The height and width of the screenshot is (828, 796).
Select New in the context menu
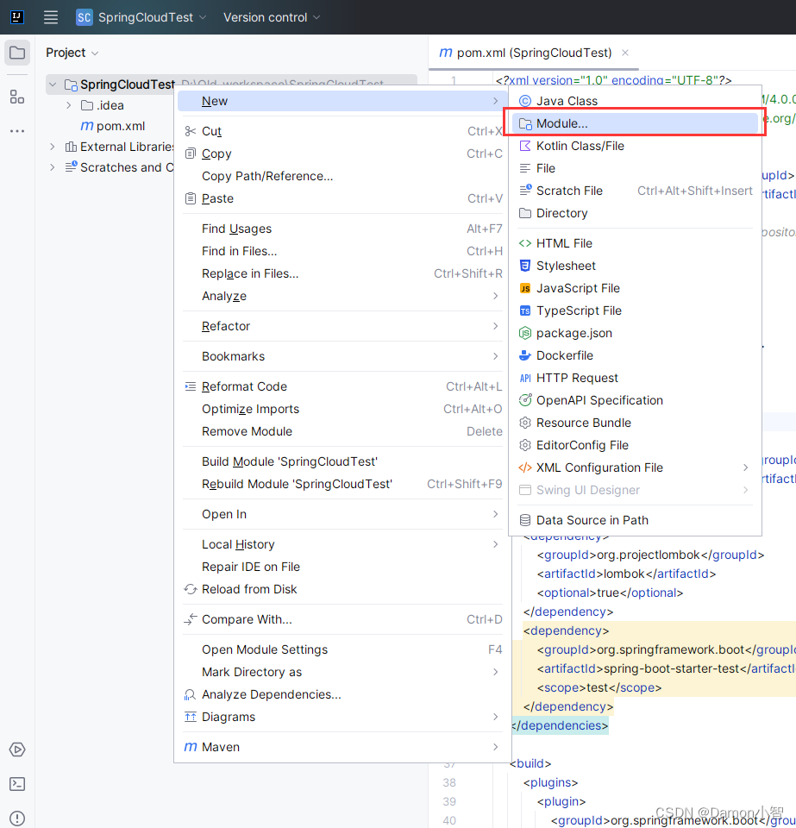[x=342, y=101]
